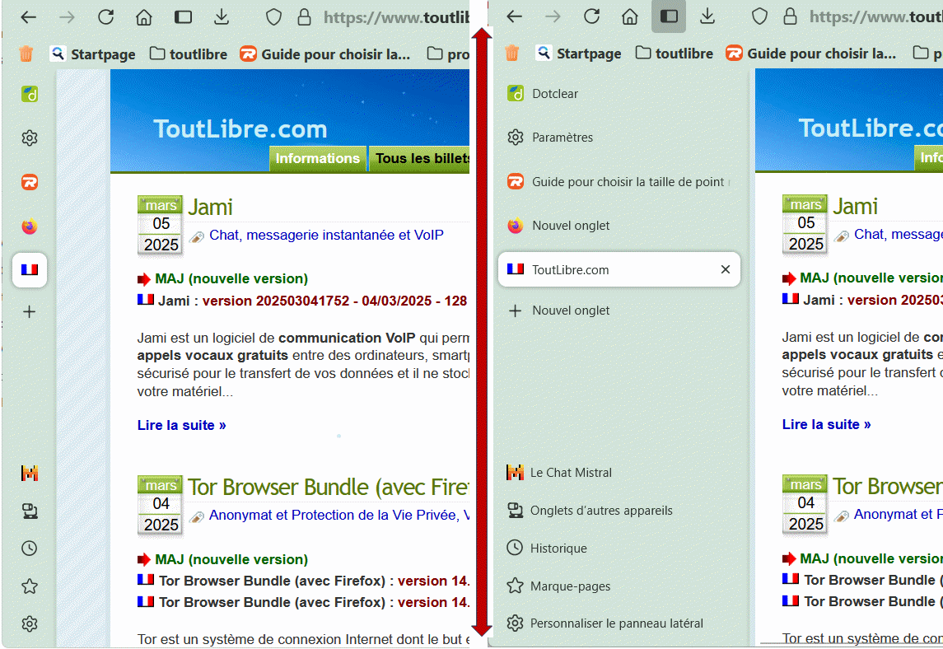Open Historique in the expanded sidebar
This screenshot has height=649, width=943.
click(x=547, y=548)
